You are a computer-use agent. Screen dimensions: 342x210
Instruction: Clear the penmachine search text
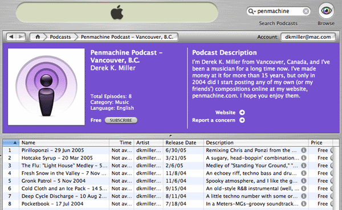(306, 11)
